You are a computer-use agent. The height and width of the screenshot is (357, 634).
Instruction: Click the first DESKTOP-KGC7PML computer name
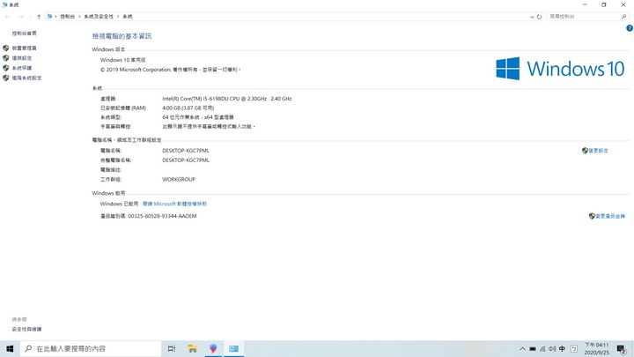tap(186, 151)
